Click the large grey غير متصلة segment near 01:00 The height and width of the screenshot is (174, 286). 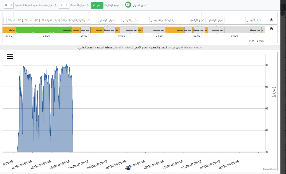click(243, 30)
